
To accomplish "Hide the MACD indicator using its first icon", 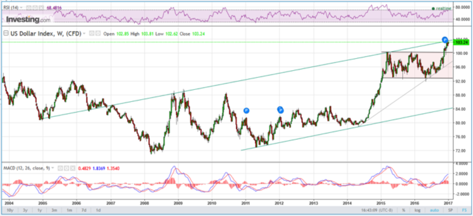I will tap(60, 168).
